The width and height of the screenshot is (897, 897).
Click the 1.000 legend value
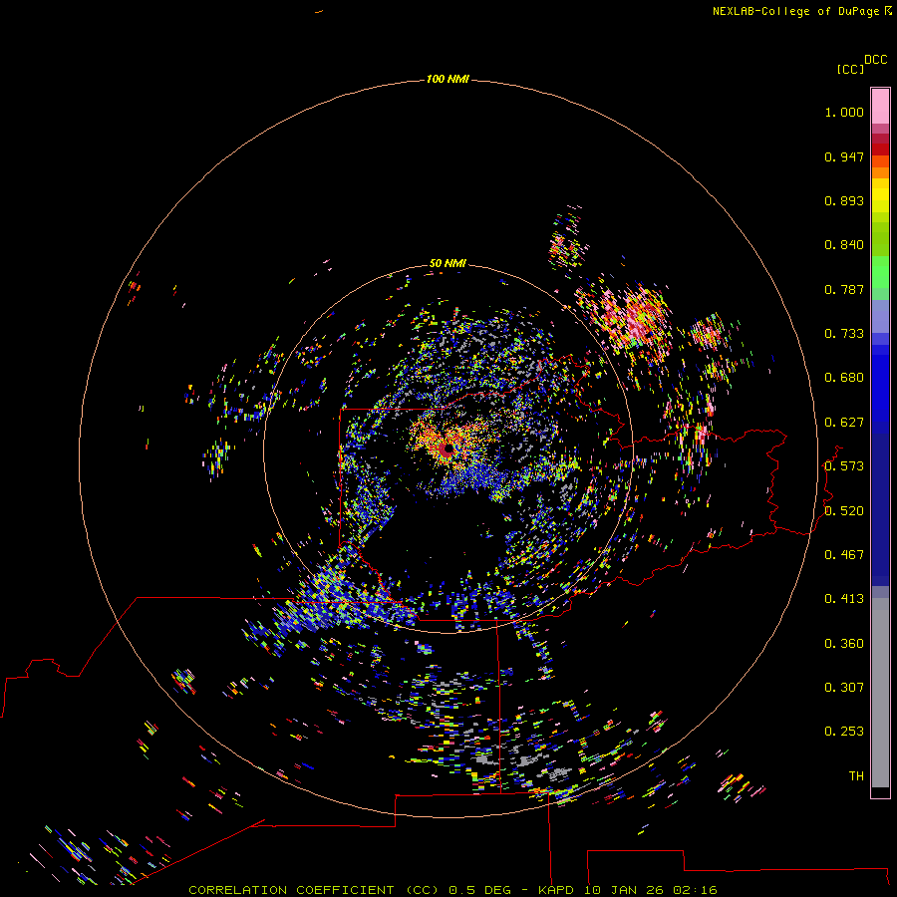[x=844, y=112]
